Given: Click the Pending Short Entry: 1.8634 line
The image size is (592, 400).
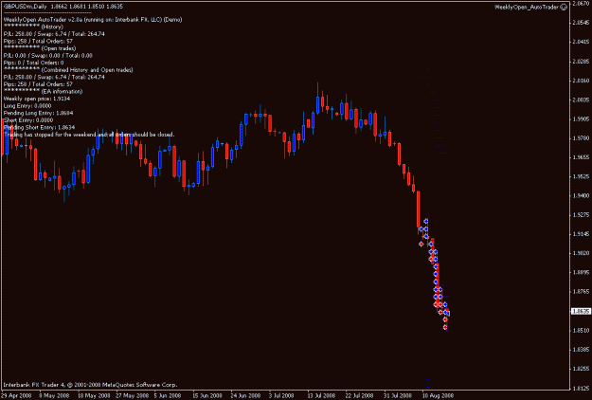Looking at the screenshot, I should pyautogui.click(x=39, y=127).
